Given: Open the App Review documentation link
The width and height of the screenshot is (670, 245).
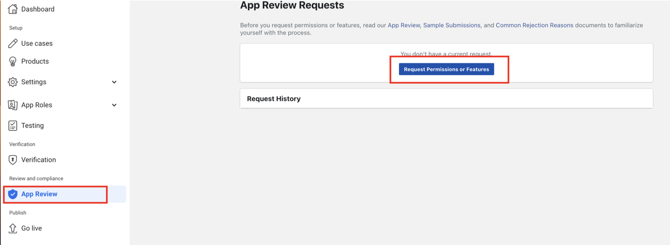Looking at the screenshot, I should click(403, 25).
